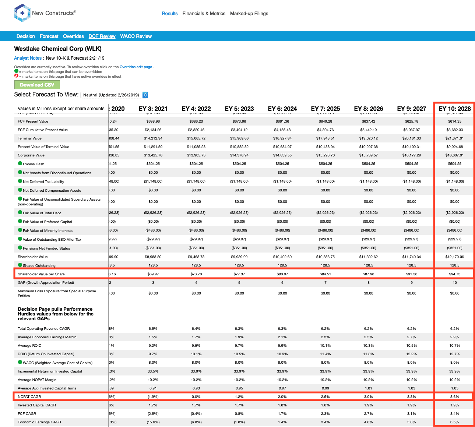Click green dot for Net Deferred Tax Liability
This screenshot has height=427, width=475.
click(x=20, y=181)
